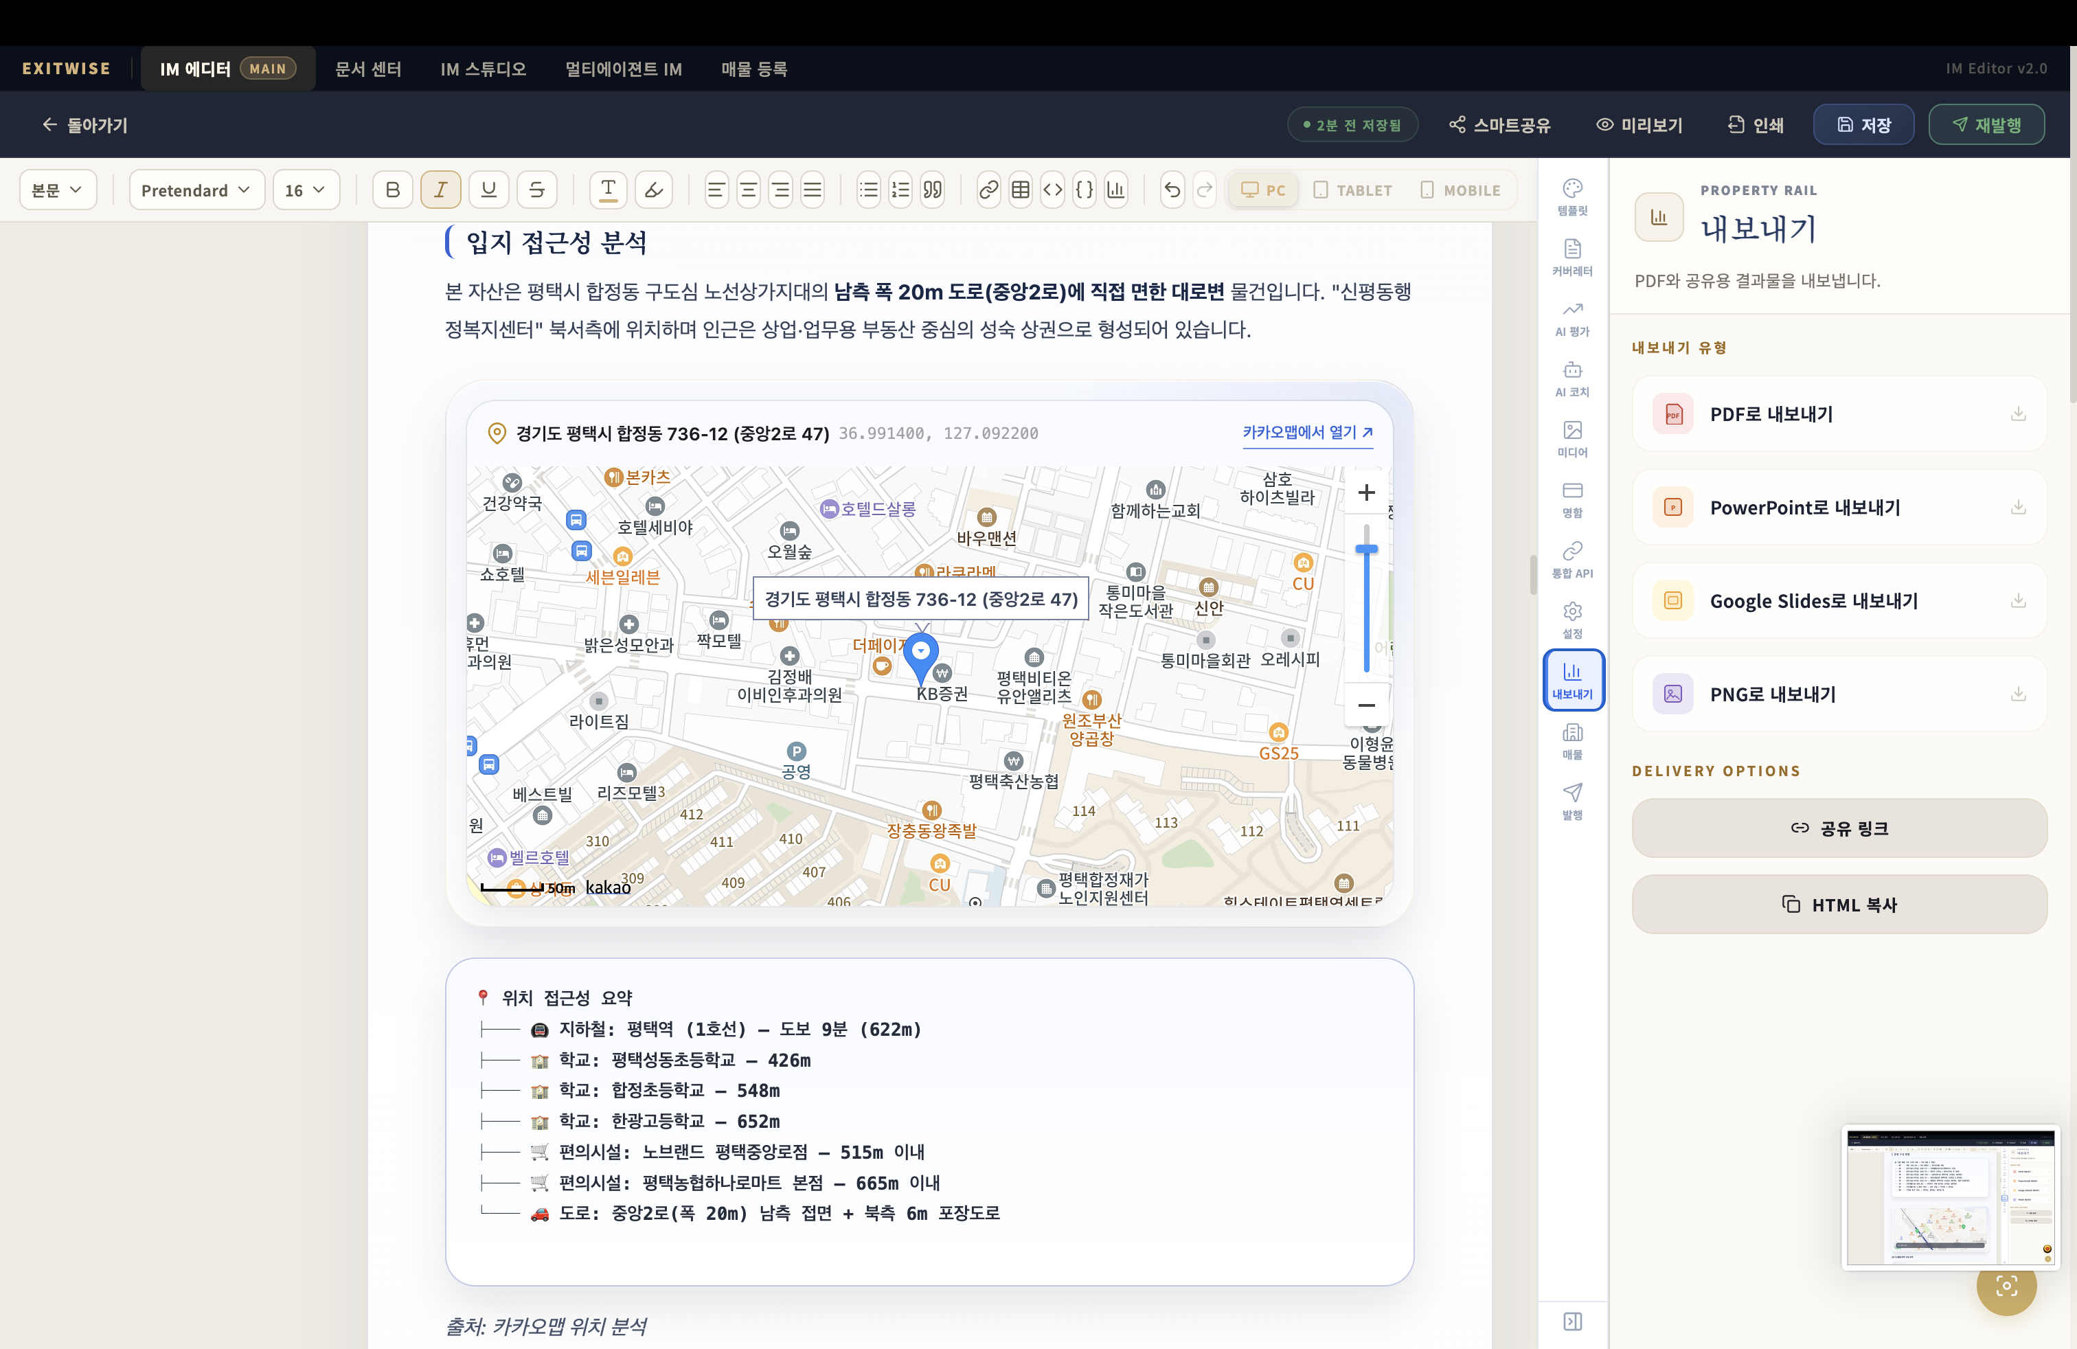Screen dimensions: 2077x1349
Task: Insert a table from the toolbar
Action: (1020, 190)
